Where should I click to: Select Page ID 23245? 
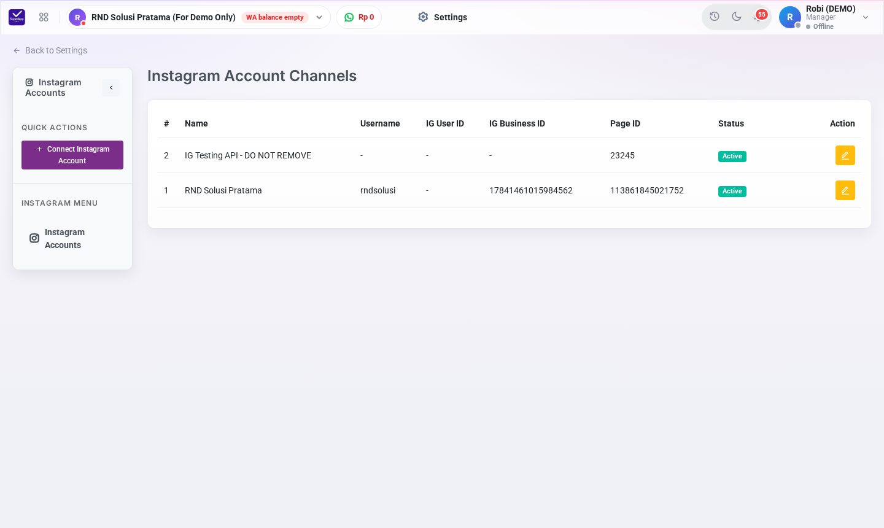622,155
